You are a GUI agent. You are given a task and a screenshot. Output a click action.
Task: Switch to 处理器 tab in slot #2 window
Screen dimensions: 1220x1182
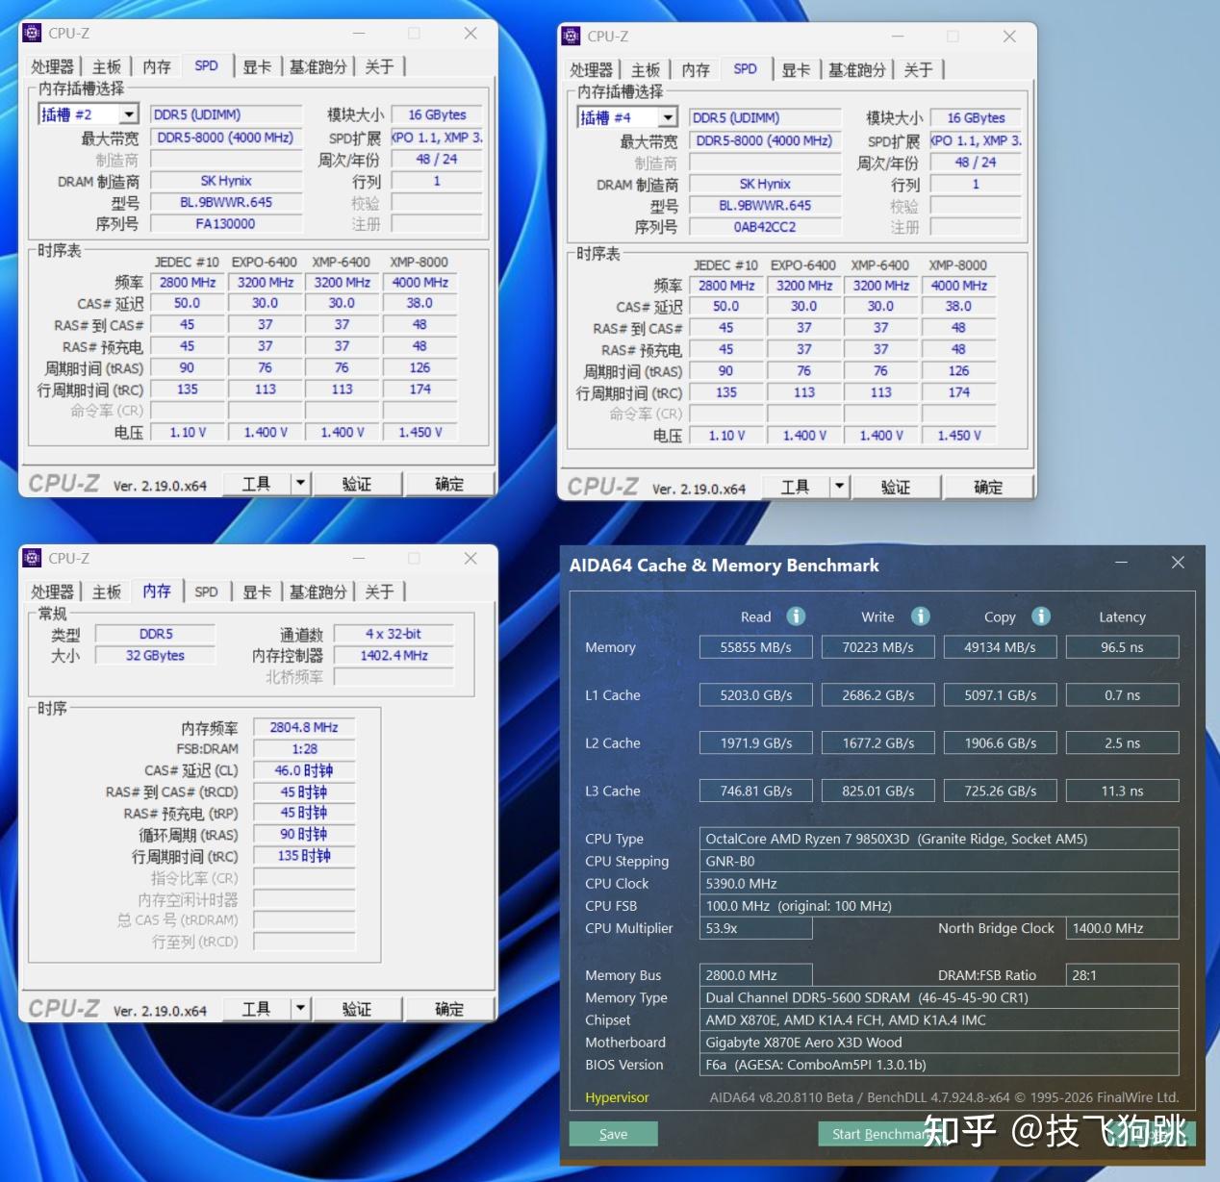point(53,66)
